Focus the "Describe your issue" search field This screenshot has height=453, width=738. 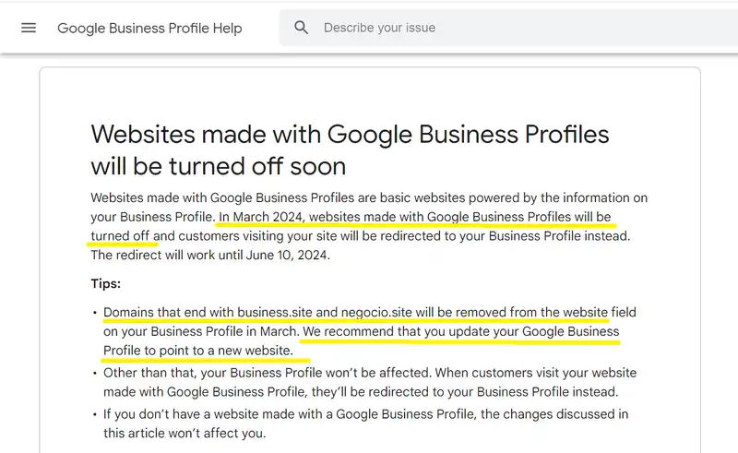461,28
